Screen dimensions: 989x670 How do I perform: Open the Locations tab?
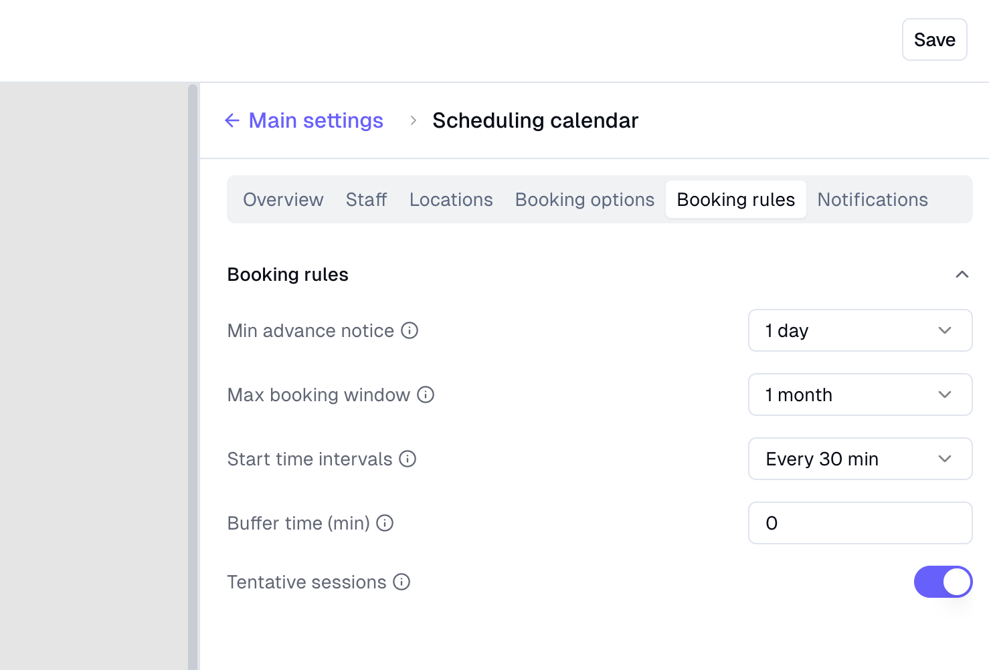[451, 199]
